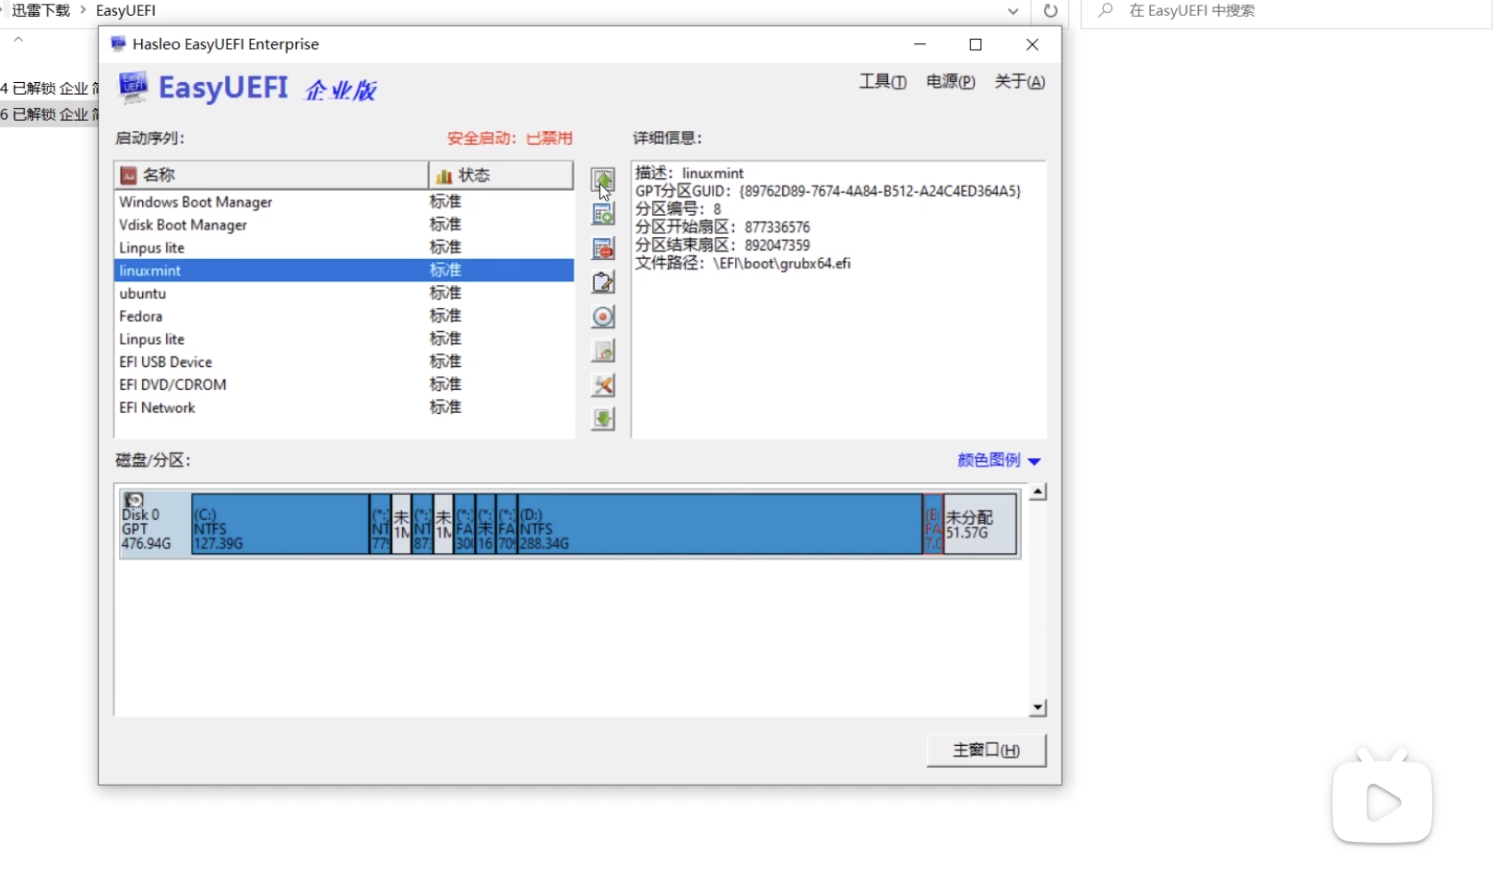Click the 标准 status in the EFI Network row
This screenshot has height=887, width=1494.
[445, 408]
